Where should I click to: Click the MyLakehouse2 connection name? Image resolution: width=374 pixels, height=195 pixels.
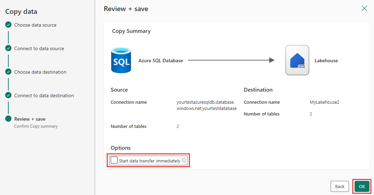[324, 102]
